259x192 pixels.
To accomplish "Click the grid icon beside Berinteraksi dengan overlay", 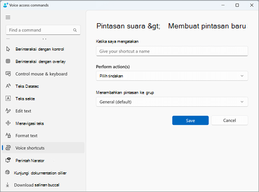I will [x=8, y=61].
